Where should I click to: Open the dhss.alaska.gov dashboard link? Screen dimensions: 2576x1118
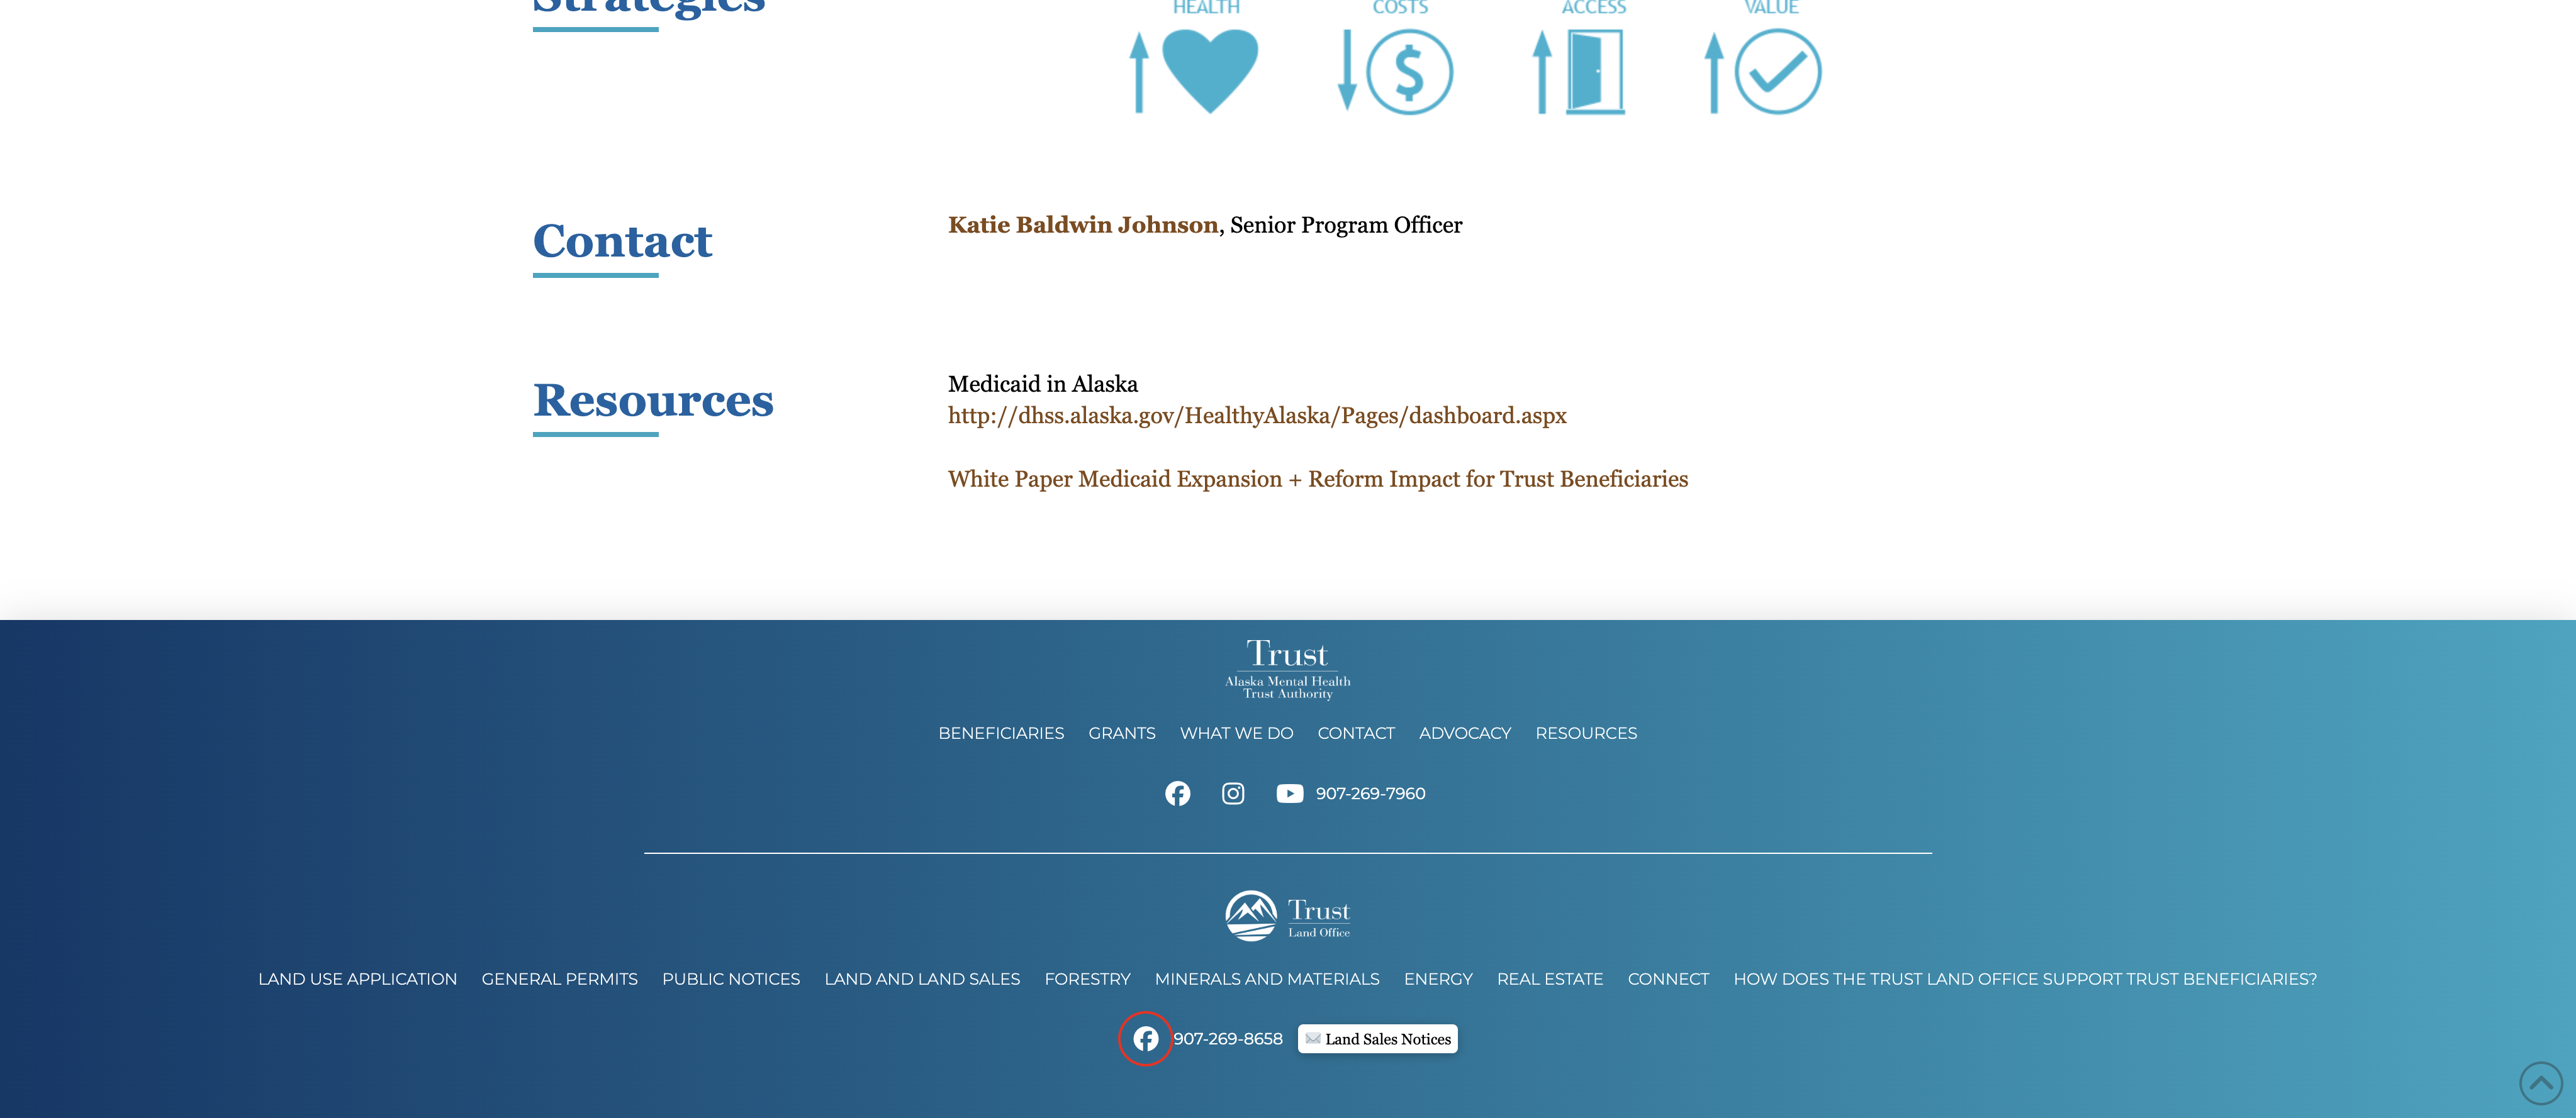pyautogui.click(x=1257, y=416)
